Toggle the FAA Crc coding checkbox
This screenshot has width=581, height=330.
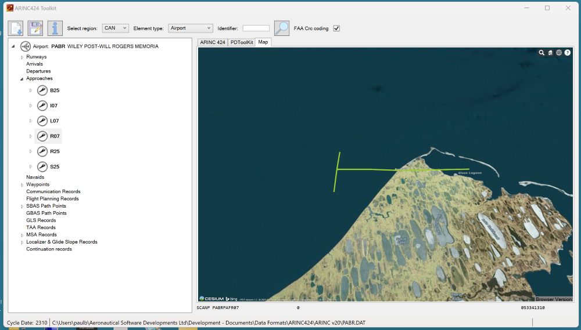coord(336,28)
